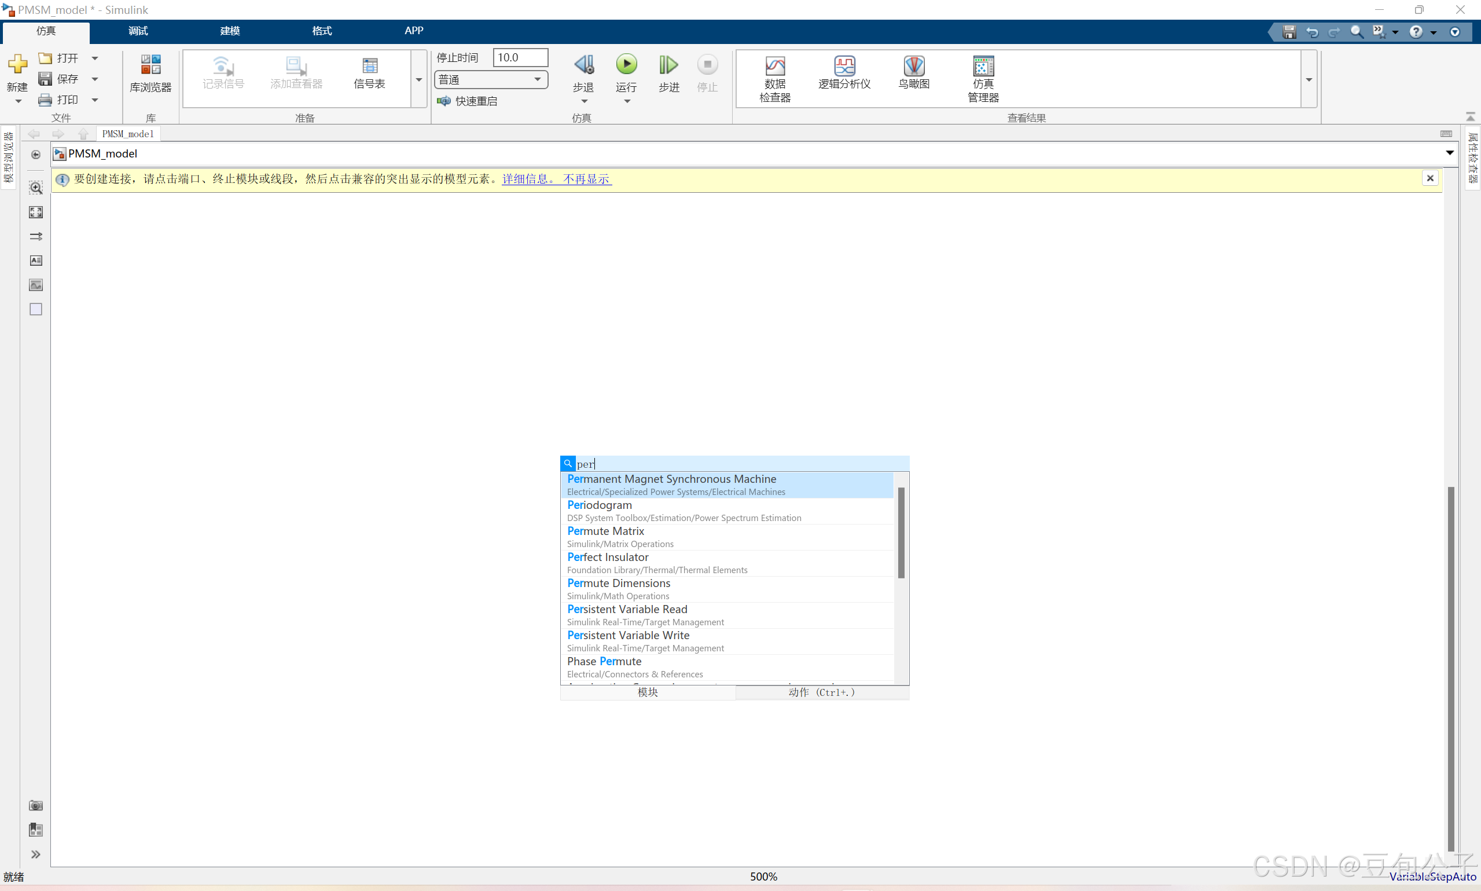Switch to the Modeling (建模) tab
The image size is (1481, 891).
click(230, 31)
